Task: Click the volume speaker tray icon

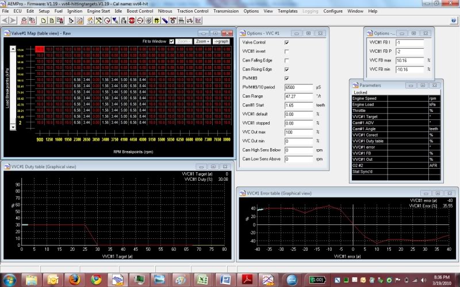Action: pos(423,280)
